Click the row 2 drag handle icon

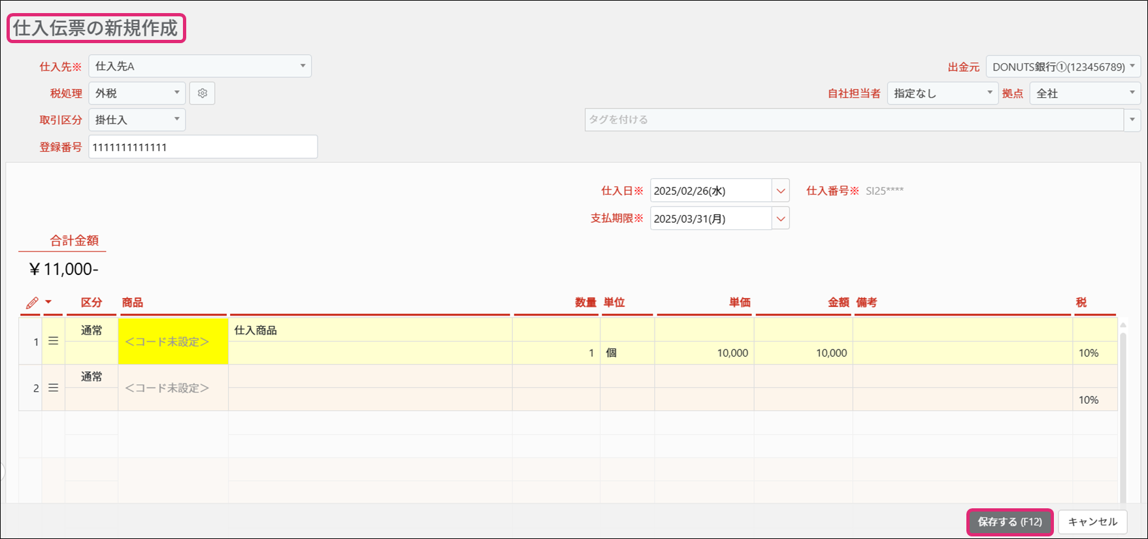(x=54, y=388)
